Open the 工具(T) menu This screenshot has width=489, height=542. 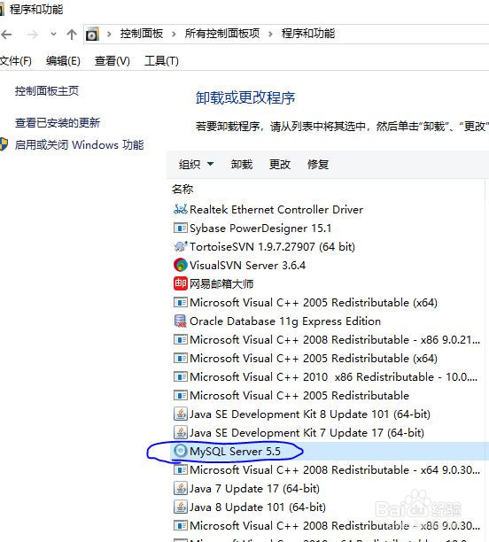pos(161,61)
